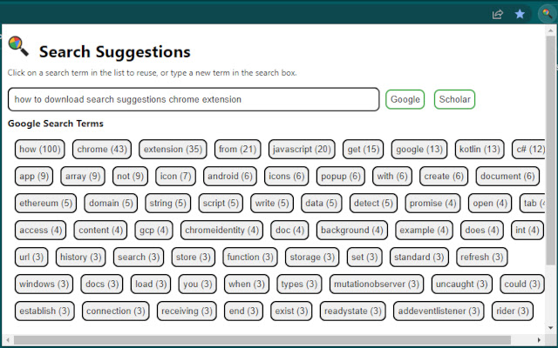
Task: Click the 'windows (3)' chip
Action: pos(44,284)
